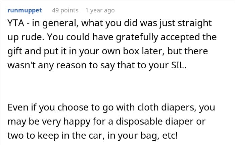Click the phrase 'your own box later'

click(101, 52)
